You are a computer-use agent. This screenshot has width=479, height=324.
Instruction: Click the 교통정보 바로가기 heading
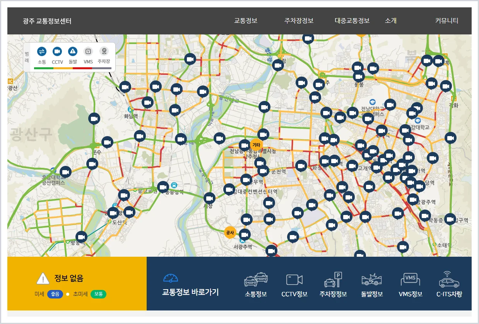click(x=190, y=292)
